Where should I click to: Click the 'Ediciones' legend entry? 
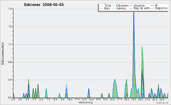coord(122,5)
